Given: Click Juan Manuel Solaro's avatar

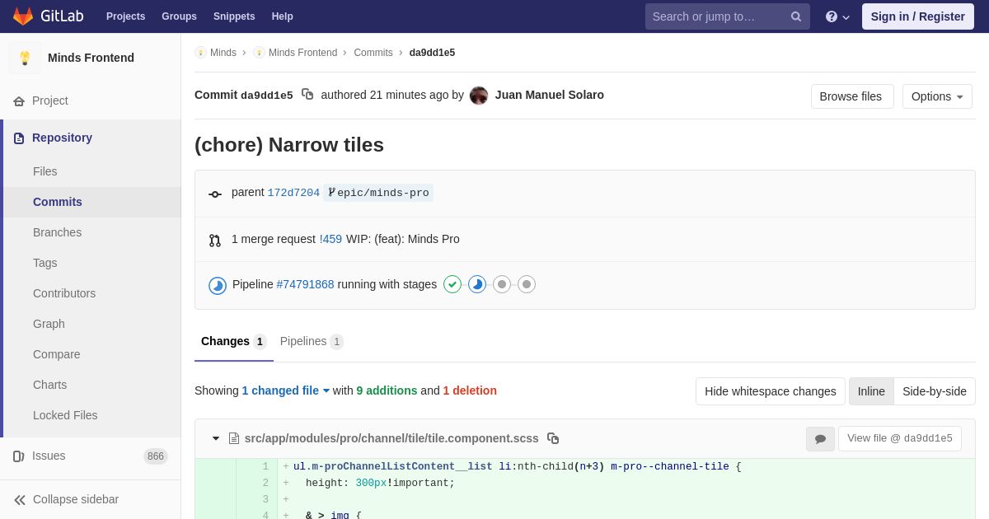Looking at the screenshot, I should click(479, 96).
